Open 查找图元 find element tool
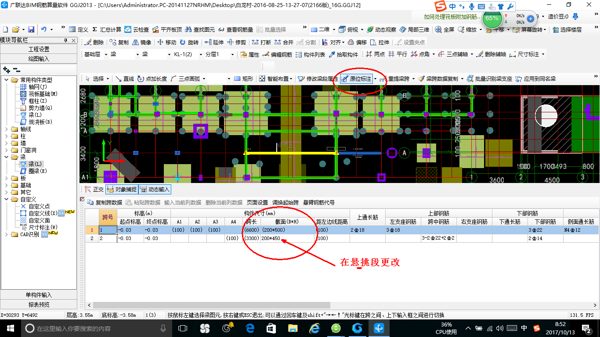 pyautogui.click(x=200, y=29)
